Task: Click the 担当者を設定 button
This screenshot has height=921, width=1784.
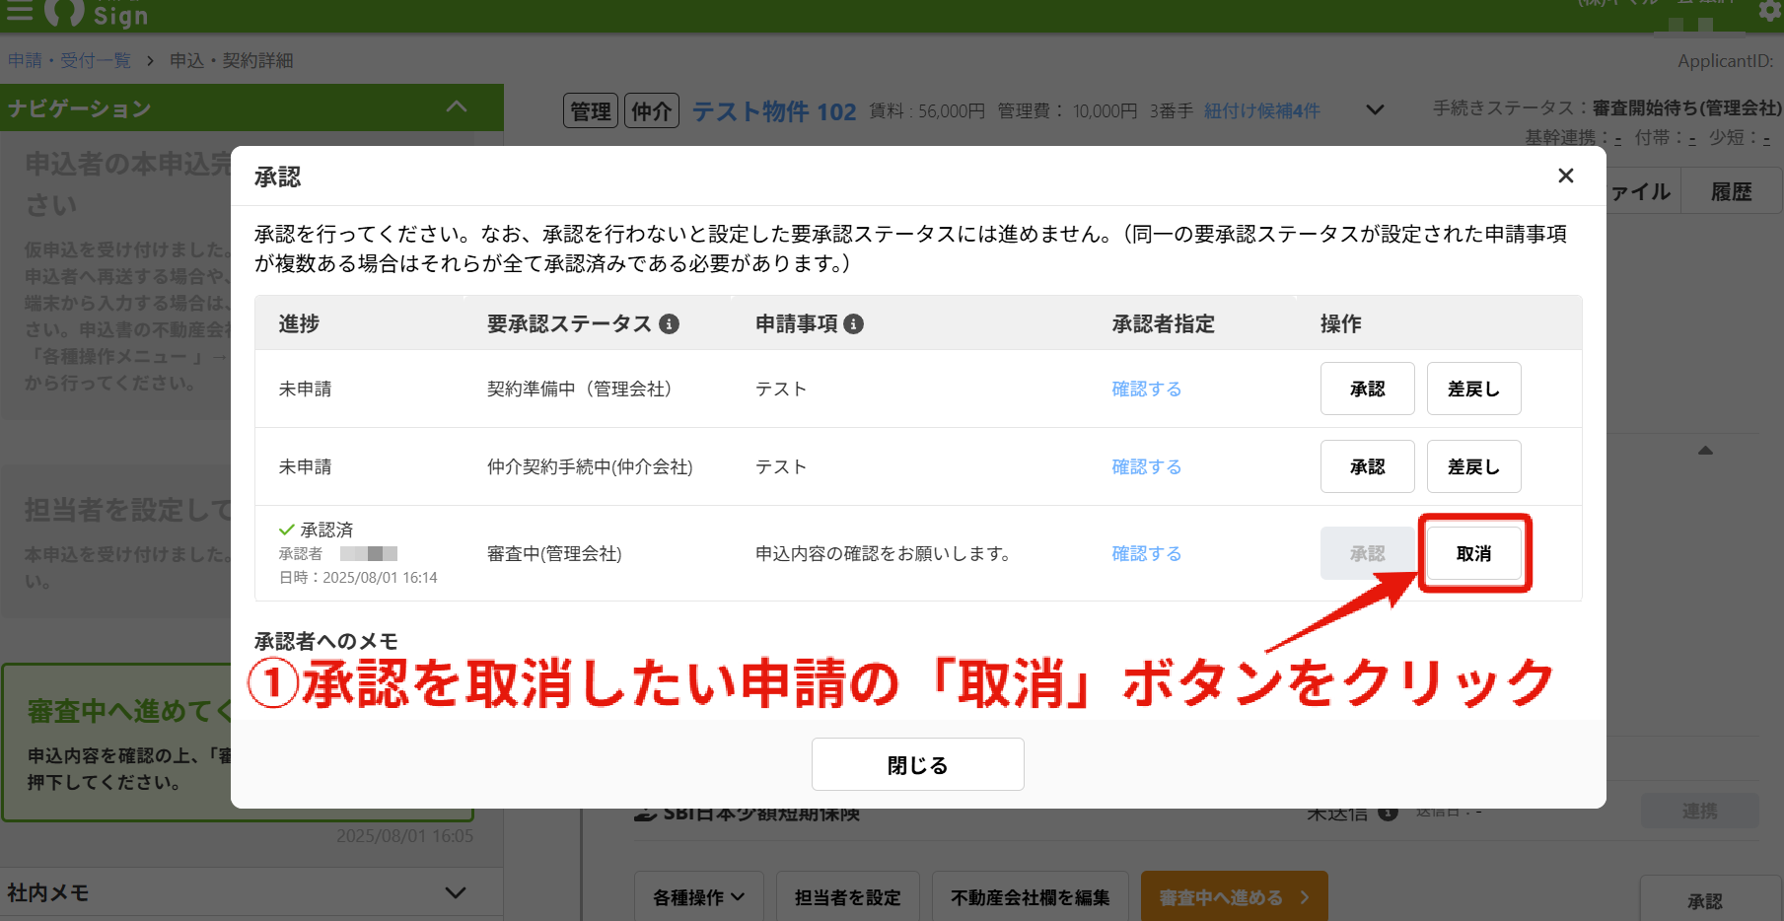Action: [x=847, y=896]
